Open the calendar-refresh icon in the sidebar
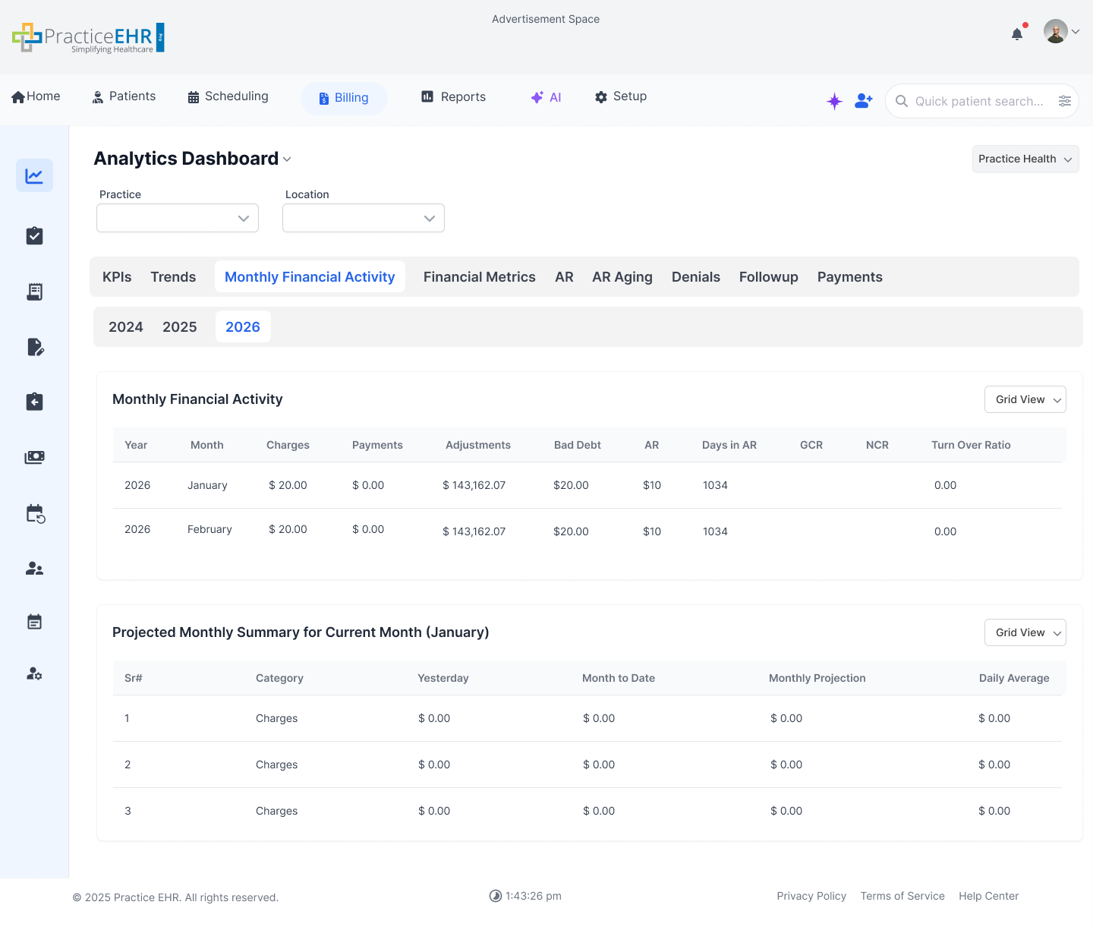1093x927 pixels. pyautogui.click(x=34, y=513)
